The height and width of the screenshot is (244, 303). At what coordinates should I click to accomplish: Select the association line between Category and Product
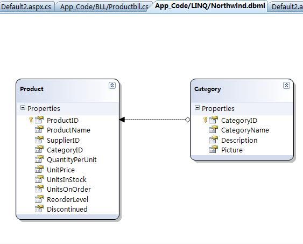click(x=155, y=120)
